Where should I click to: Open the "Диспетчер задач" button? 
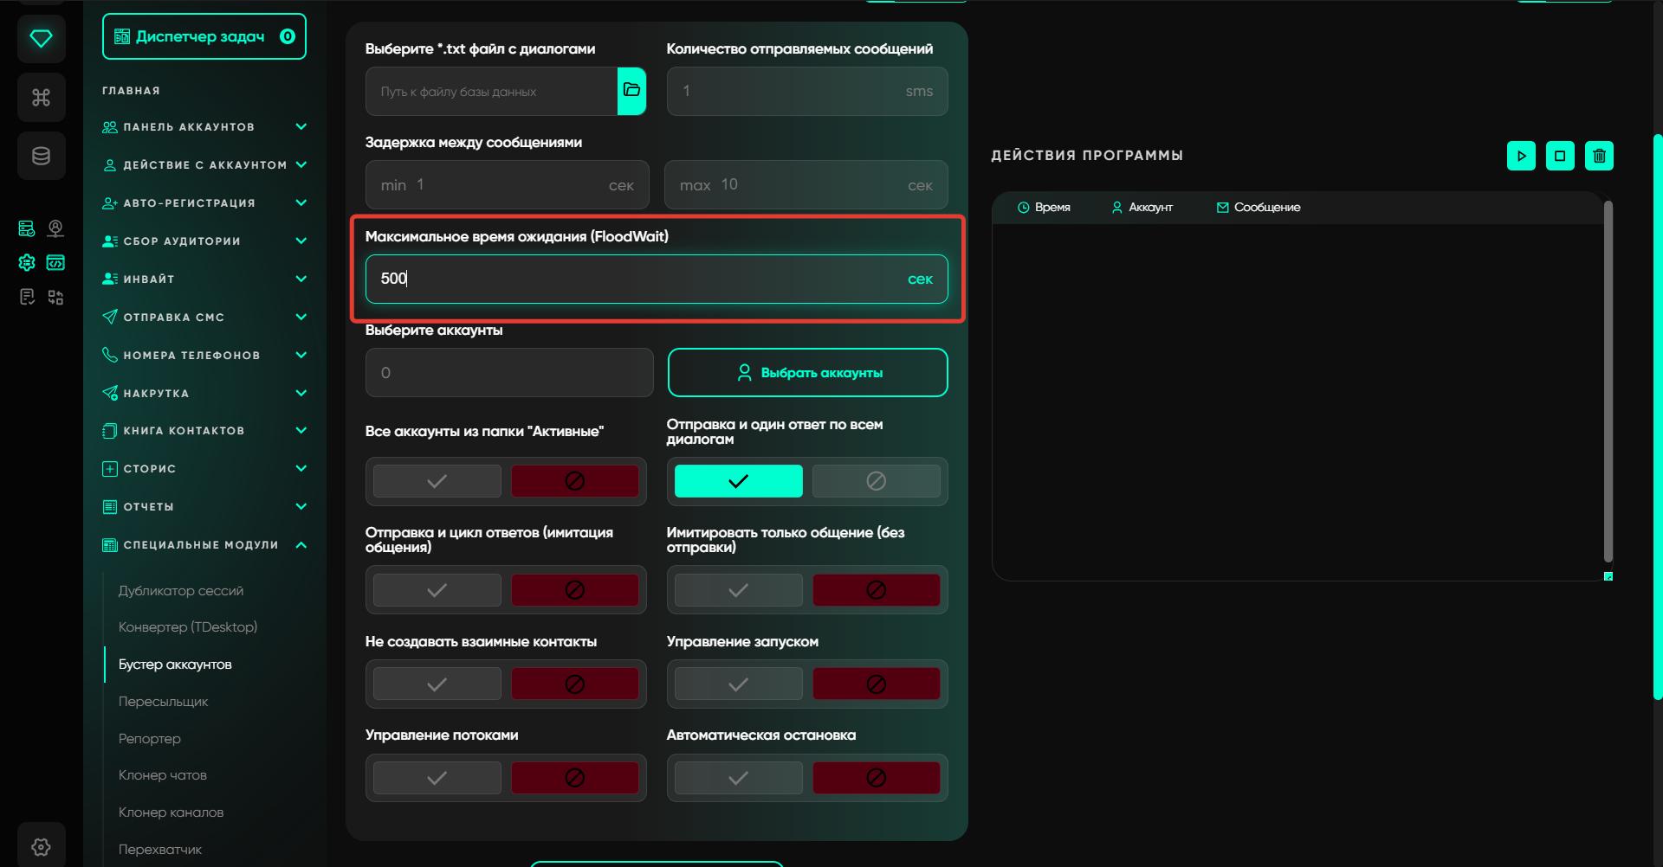click(x=204, y=36)
